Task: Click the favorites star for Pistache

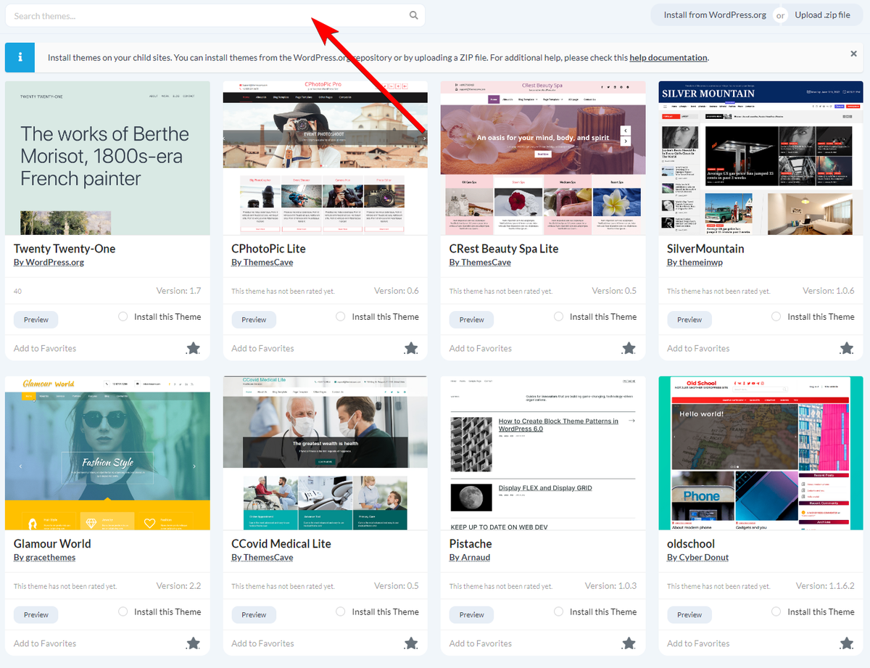Action: pyautogui.click(x=628, y=643)
